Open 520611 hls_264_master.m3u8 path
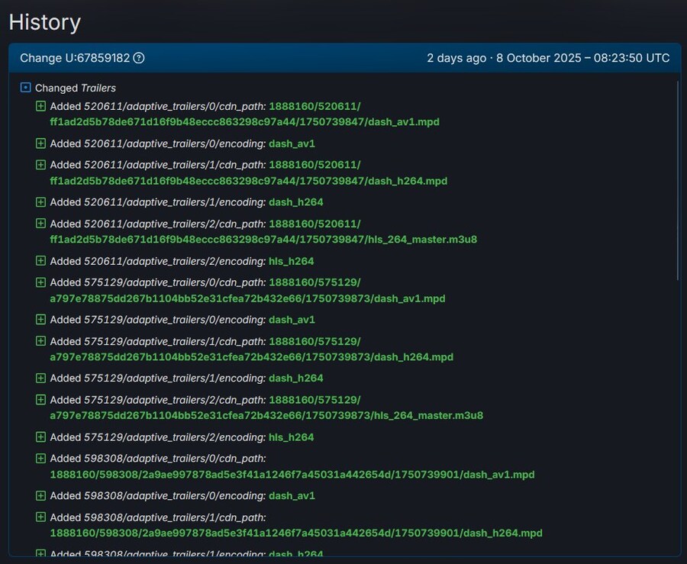The width and height of the screenshot is (687, 564). pyautogui.click(x=263, y=240)
